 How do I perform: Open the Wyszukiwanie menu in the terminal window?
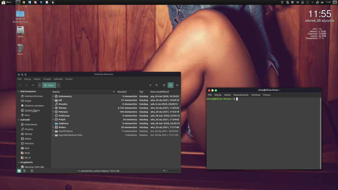click(x=241, y=95)
